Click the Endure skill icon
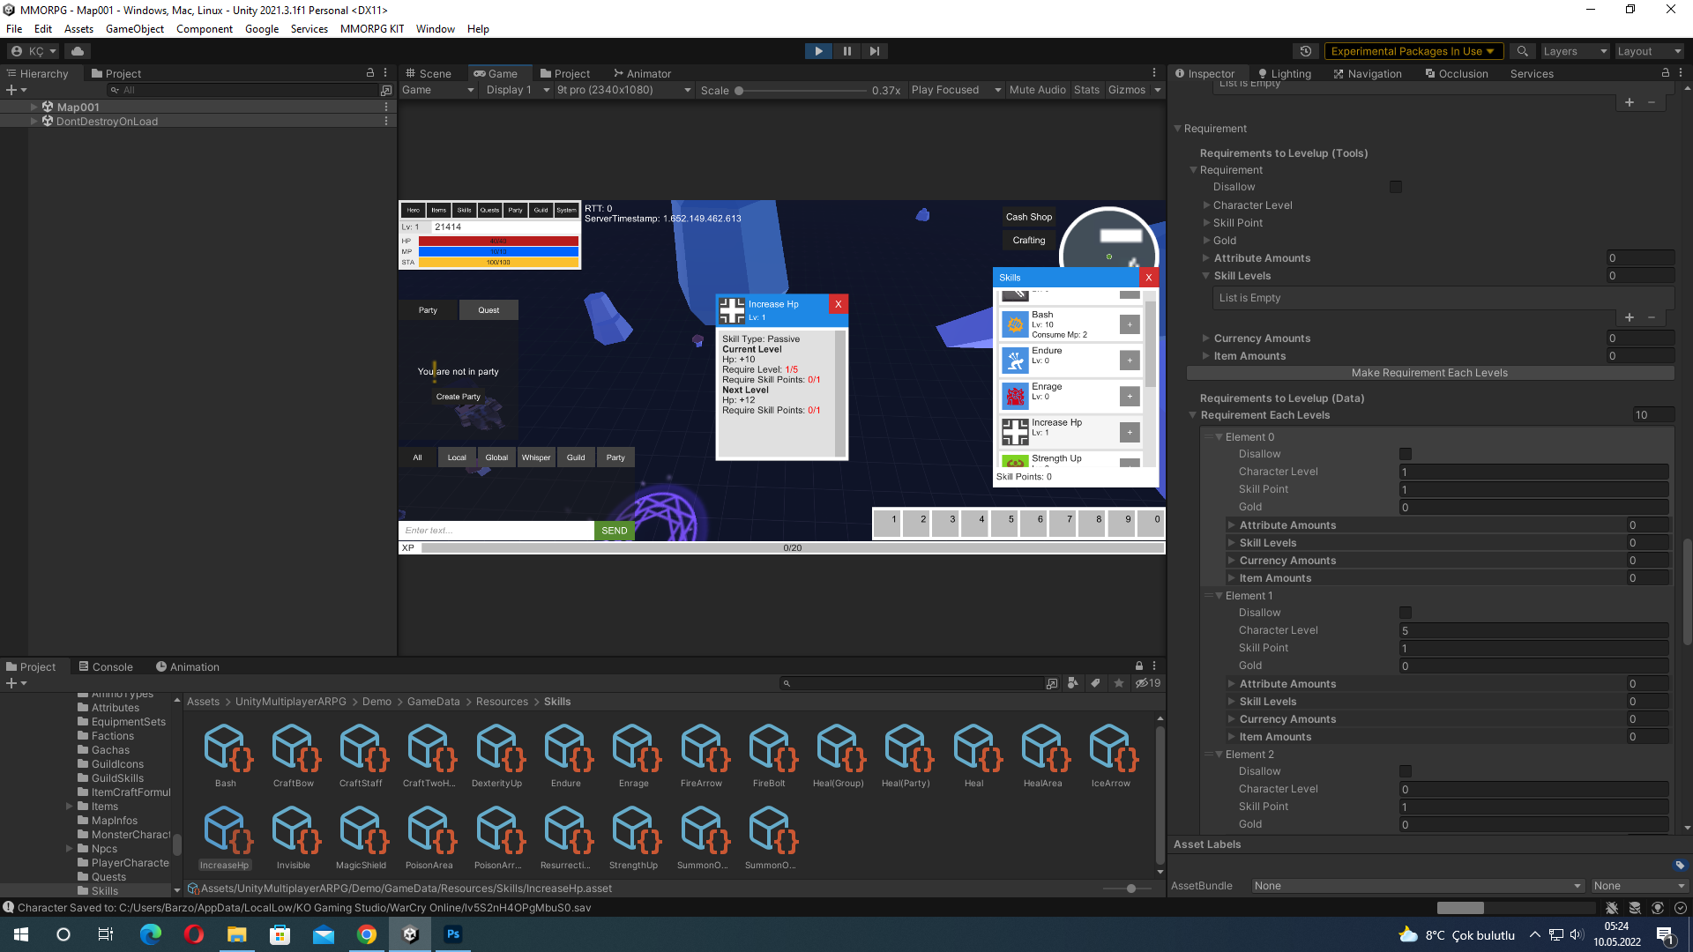1693x952 pixels. coord(1015,360)
